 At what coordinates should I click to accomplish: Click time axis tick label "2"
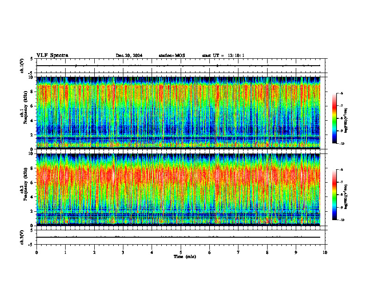click(x=94, y=252)
